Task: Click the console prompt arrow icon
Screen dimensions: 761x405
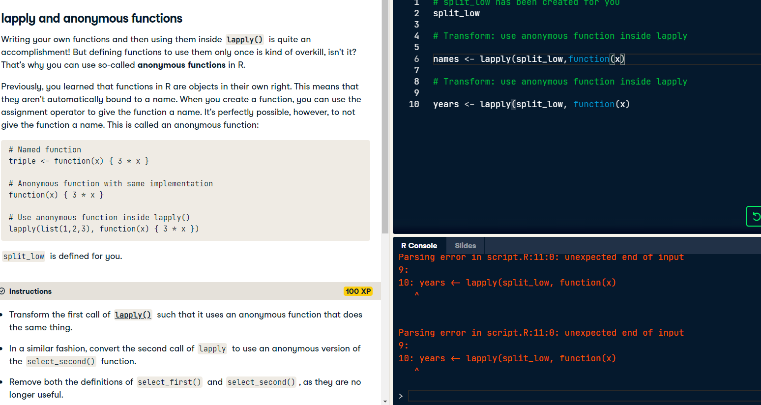Action: point(401,396)
